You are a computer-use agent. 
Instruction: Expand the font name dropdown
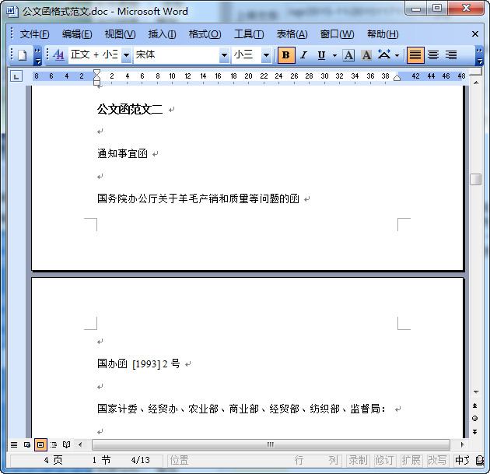[x=224, y=55]
